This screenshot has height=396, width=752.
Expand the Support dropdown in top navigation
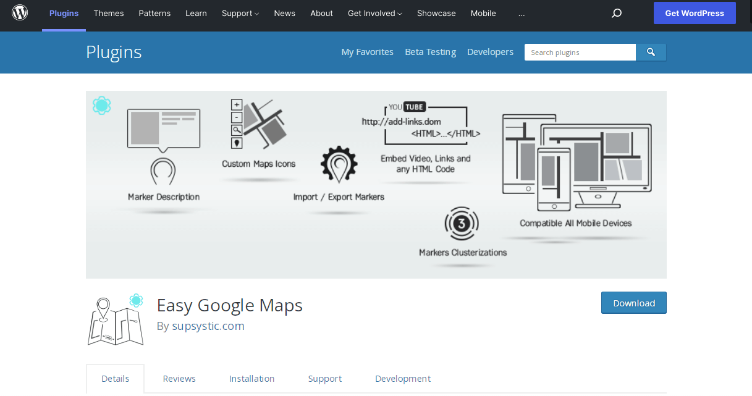click(240, 13)
